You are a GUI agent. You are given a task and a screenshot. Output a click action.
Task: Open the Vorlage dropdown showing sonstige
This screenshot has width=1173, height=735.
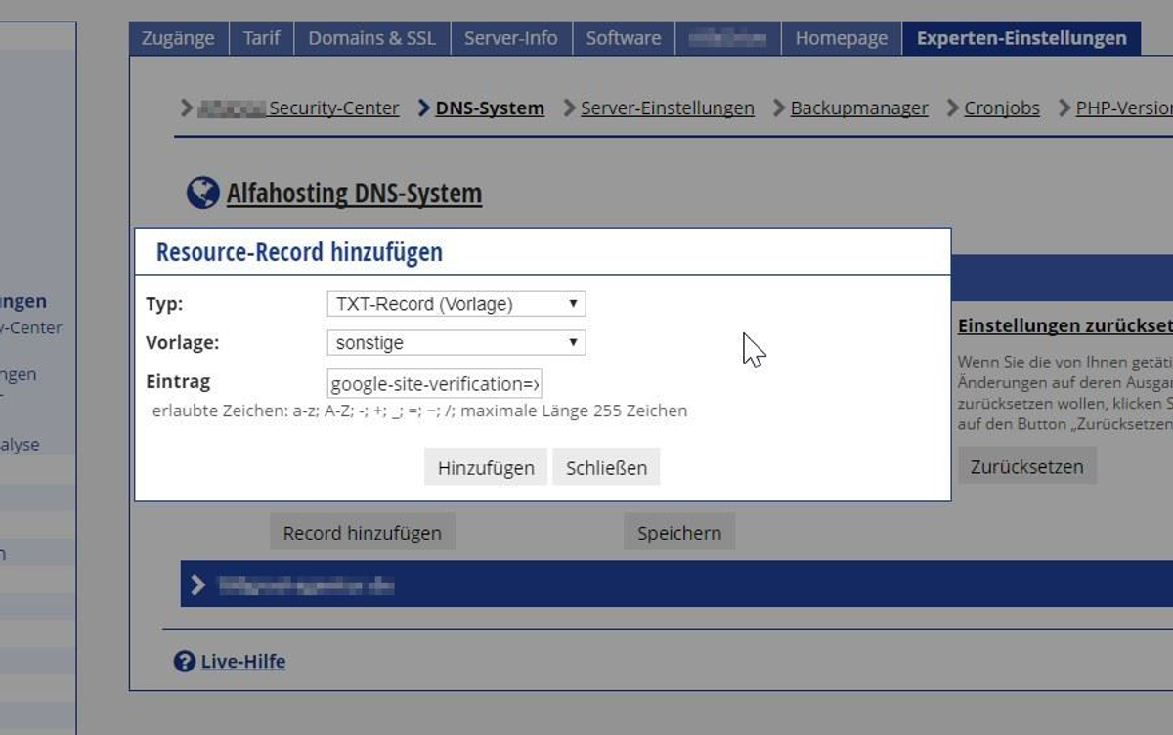tap(456, 343)
